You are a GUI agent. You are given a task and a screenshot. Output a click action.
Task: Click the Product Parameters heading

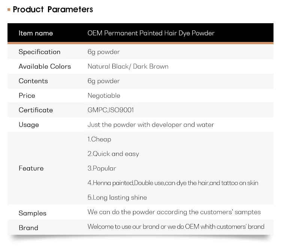(53, 9)
